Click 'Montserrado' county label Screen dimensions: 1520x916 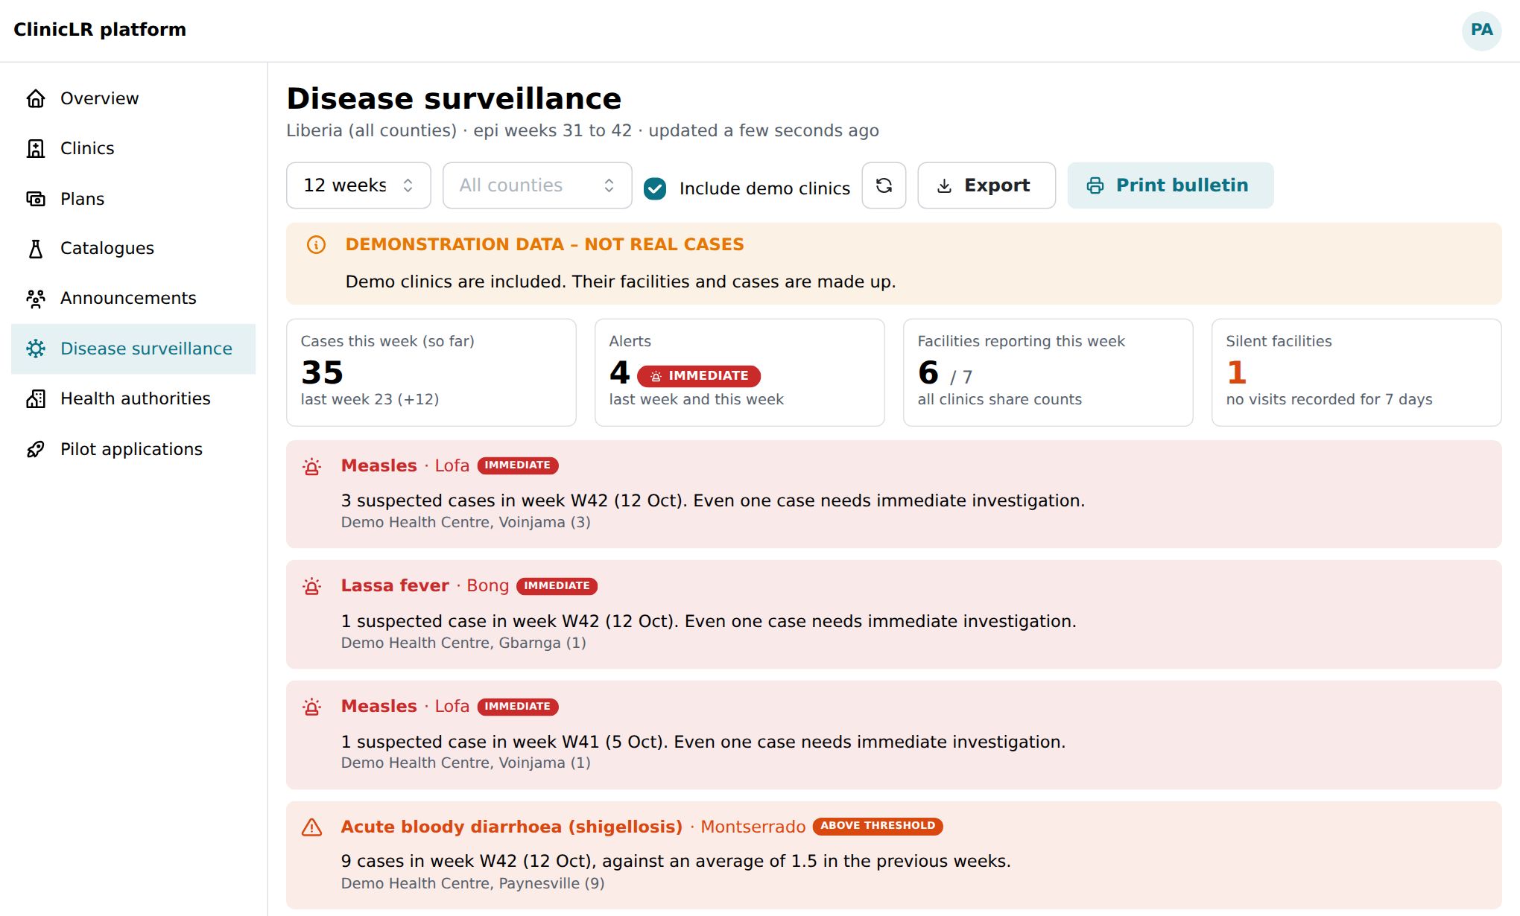[x=753, y=827]
